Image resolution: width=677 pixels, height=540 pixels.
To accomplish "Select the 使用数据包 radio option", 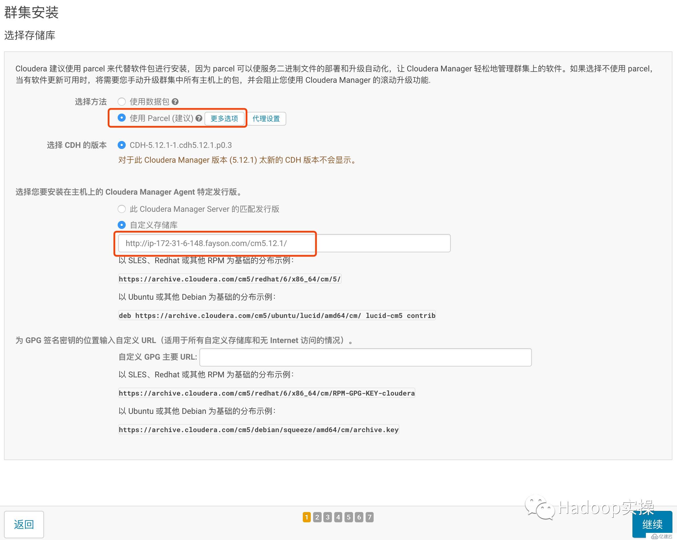I will 121,102.
